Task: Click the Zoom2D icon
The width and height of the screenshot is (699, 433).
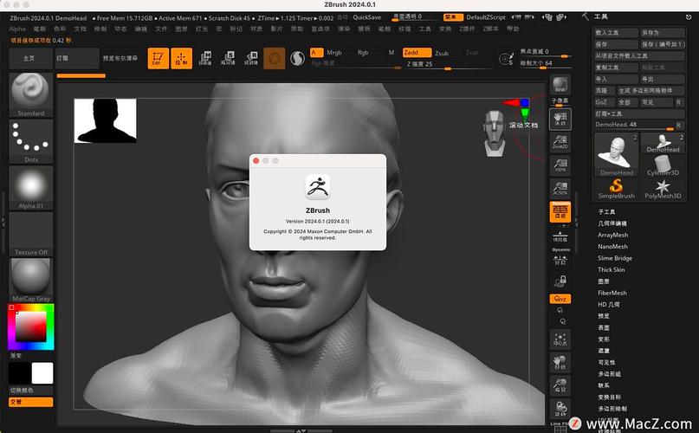Action: (560, 142)
